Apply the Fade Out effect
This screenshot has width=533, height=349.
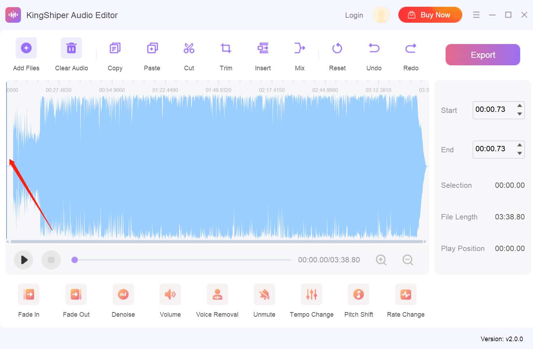tap(76, 294)
